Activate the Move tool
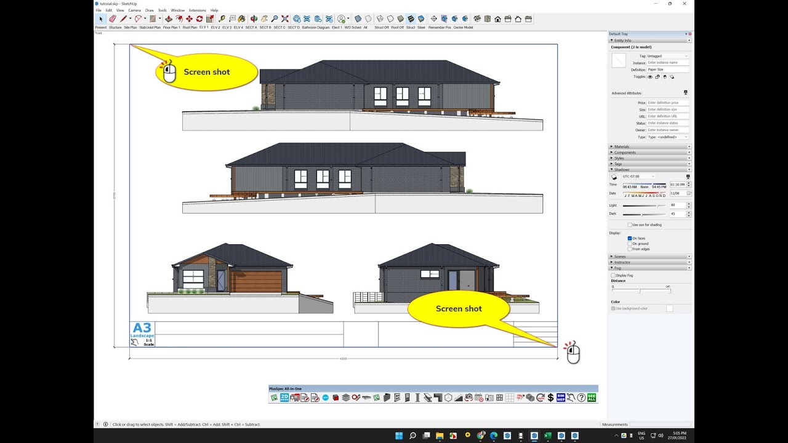This screenshot has width=788, height=443. point(190,19)
